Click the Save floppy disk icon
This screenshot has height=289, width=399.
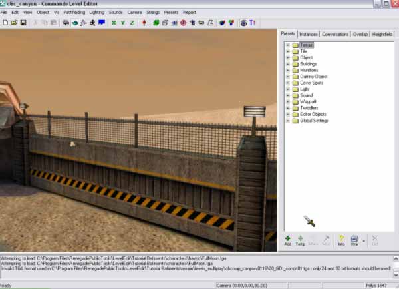(x=23, y=23)
